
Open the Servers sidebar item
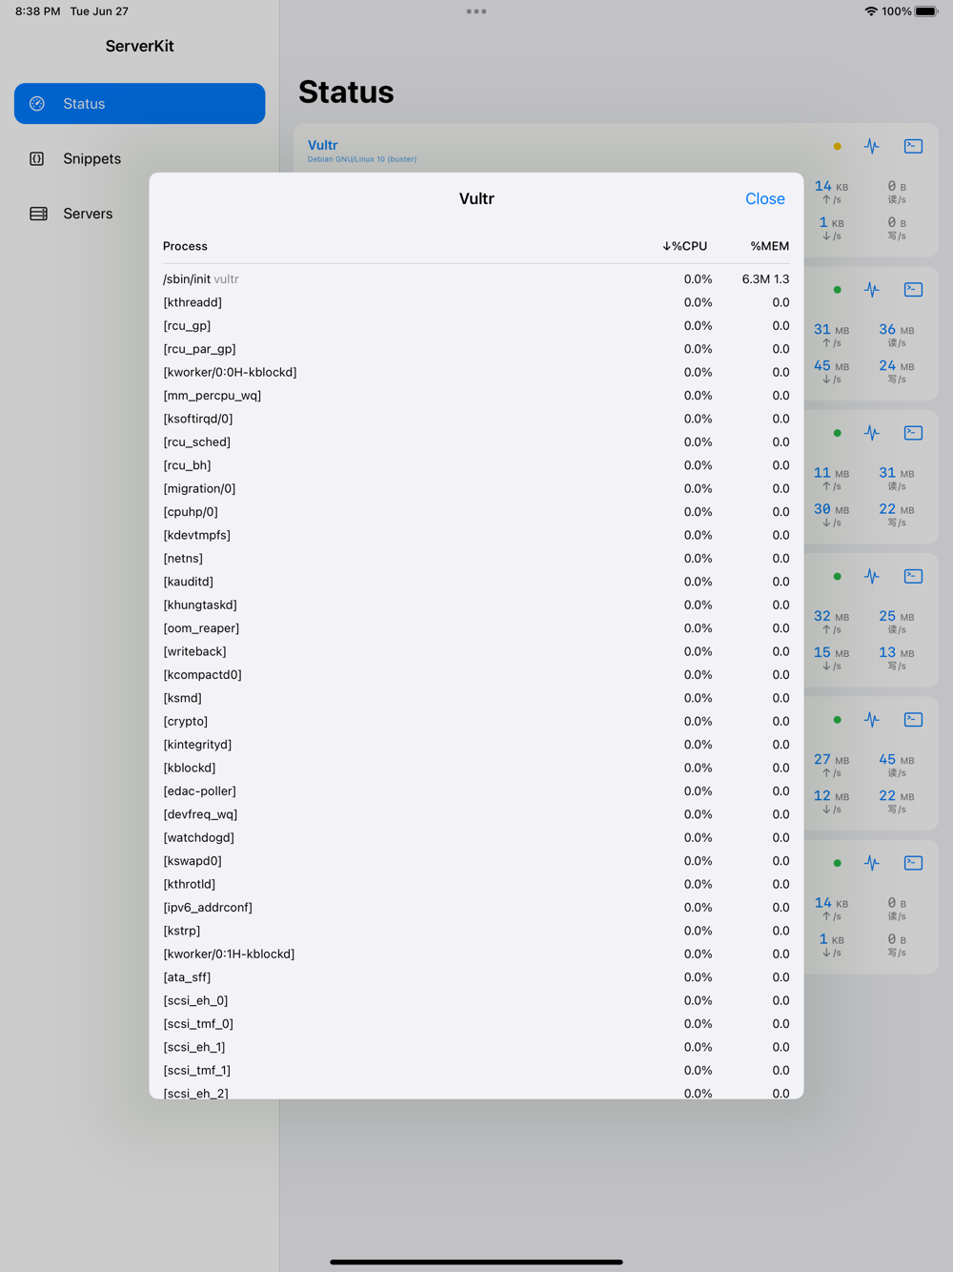pos(140,214)
